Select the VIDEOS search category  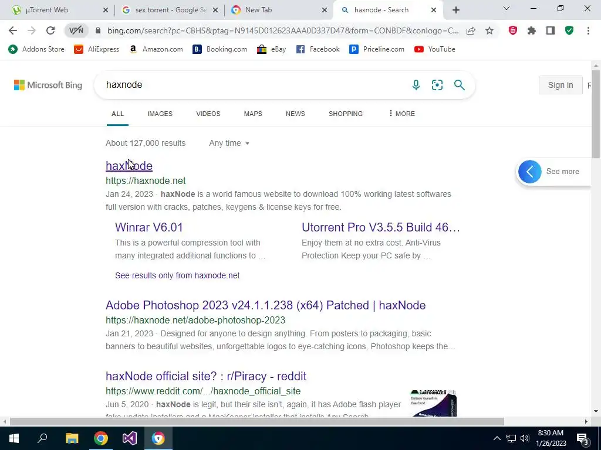tap(208, 114)
